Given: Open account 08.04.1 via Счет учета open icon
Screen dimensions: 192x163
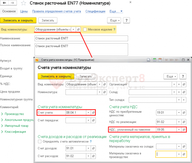Looking at the screenshot, I should pos(93,112).
